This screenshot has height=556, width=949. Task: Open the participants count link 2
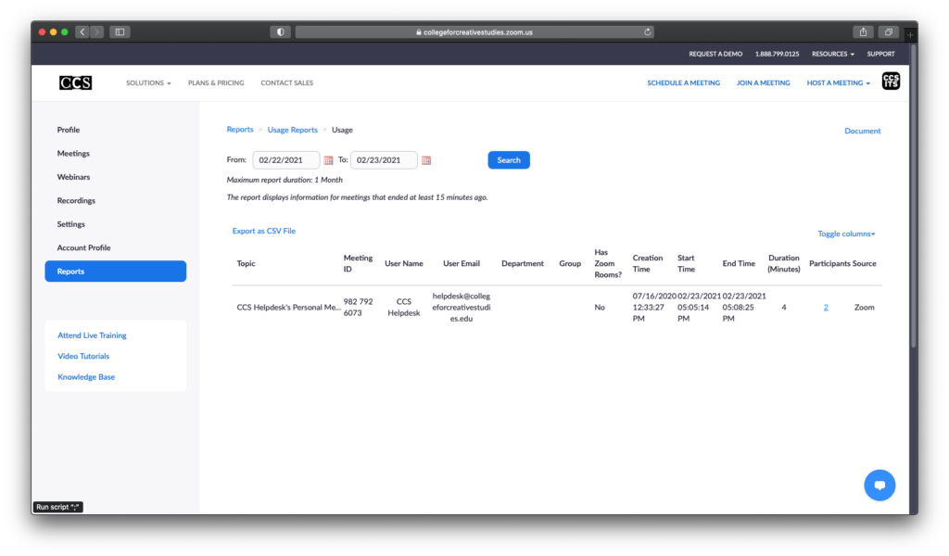(x=826, y=308)
